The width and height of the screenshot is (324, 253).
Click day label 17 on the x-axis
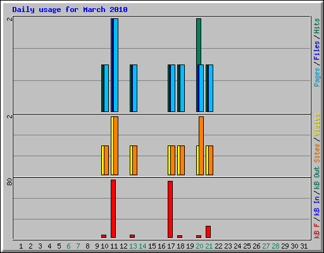point(171,246)
